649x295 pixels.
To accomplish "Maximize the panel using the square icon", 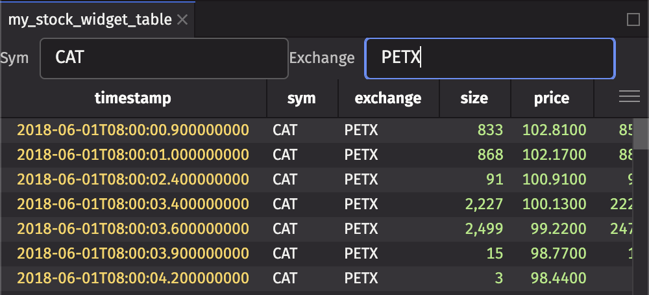I will pyautogui.click(x=633, y=20).
